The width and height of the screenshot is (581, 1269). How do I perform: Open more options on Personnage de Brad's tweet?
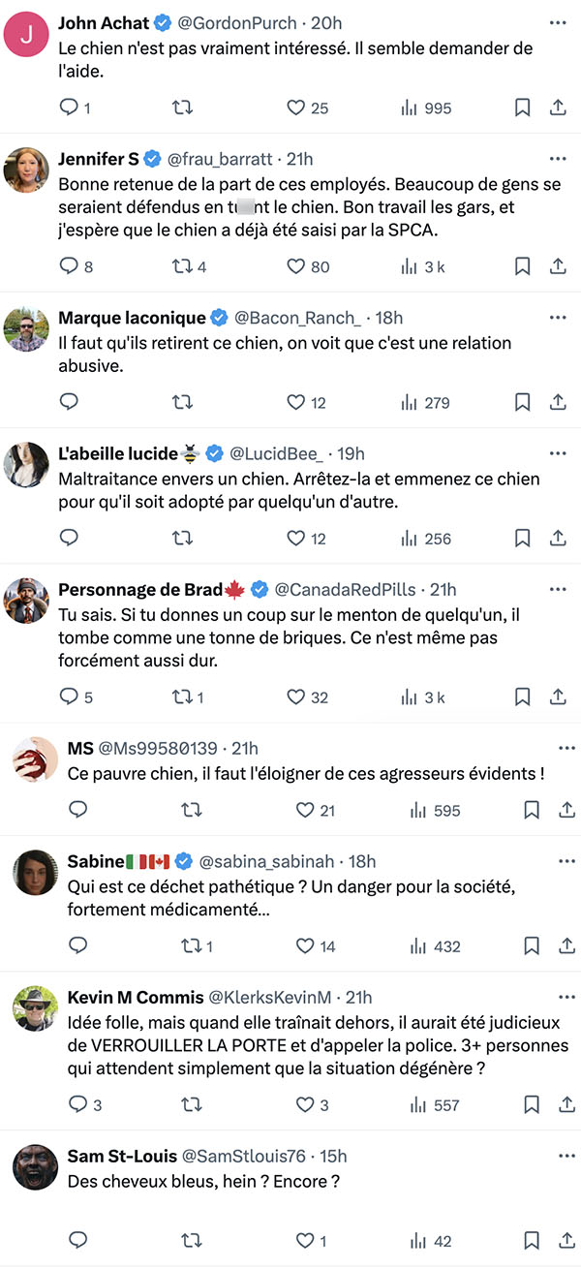click(x=558, y=588)
